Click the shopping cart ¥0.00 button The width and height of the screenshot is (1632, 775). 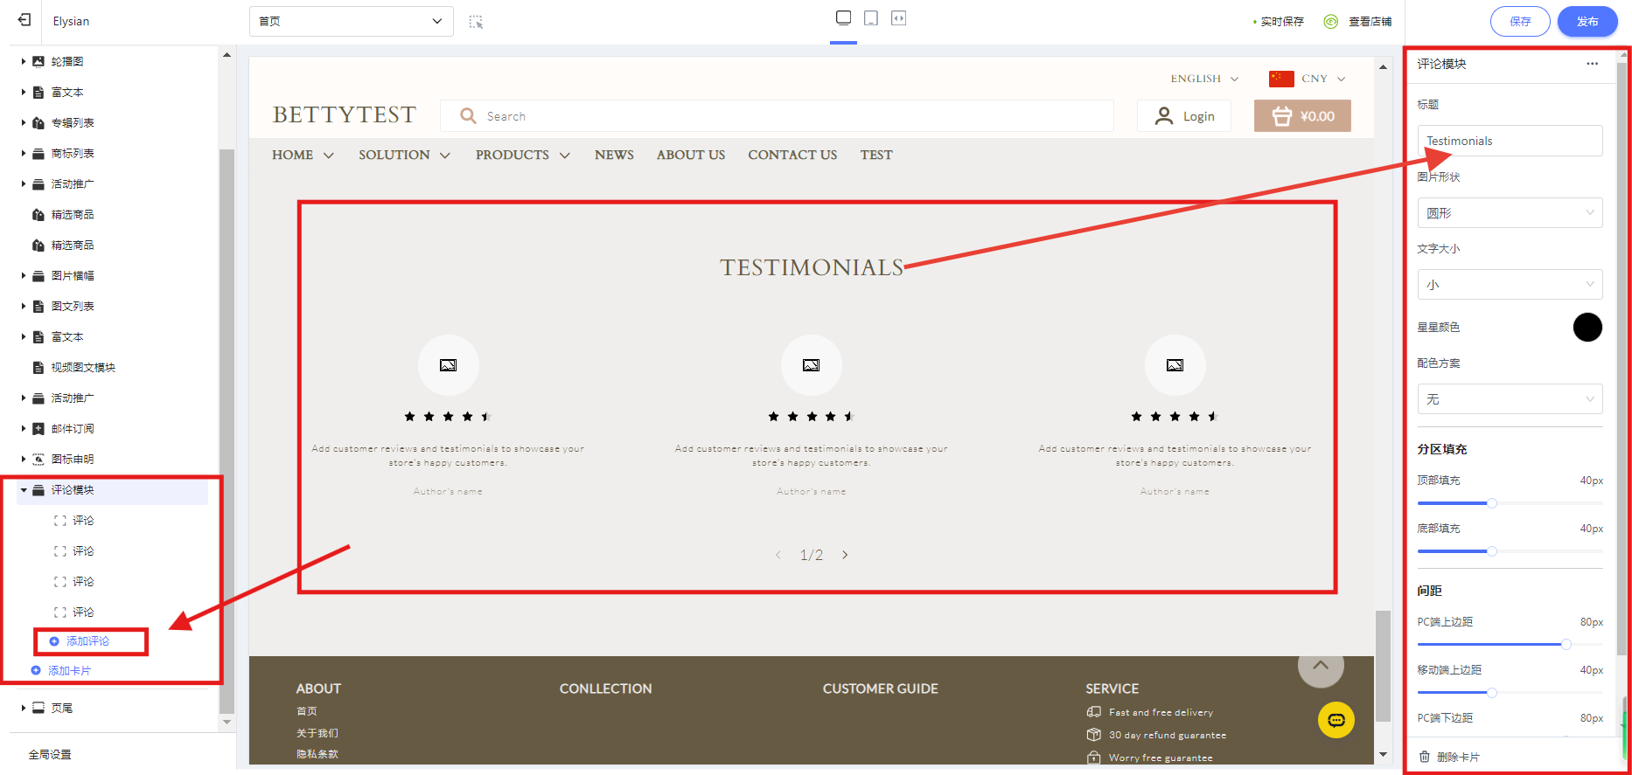(1302, 116)
